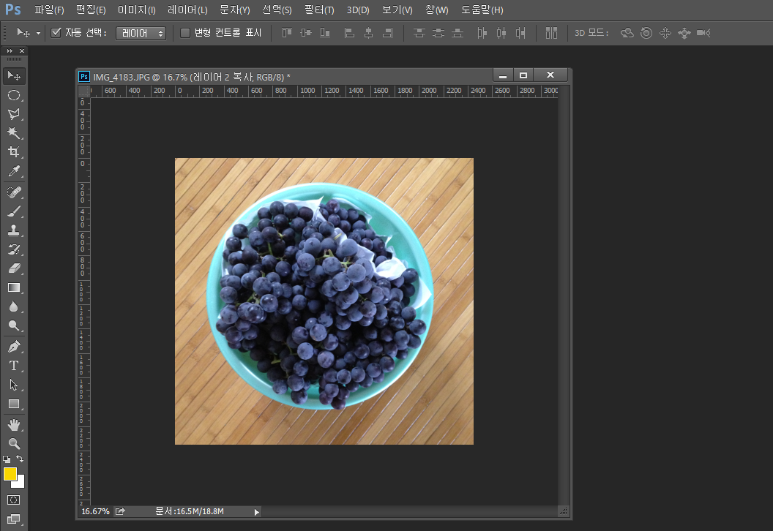Image resolution: width=773 pixels, height=531 pixels.
Task: Select the Brush tool
Action: point(13,211)
